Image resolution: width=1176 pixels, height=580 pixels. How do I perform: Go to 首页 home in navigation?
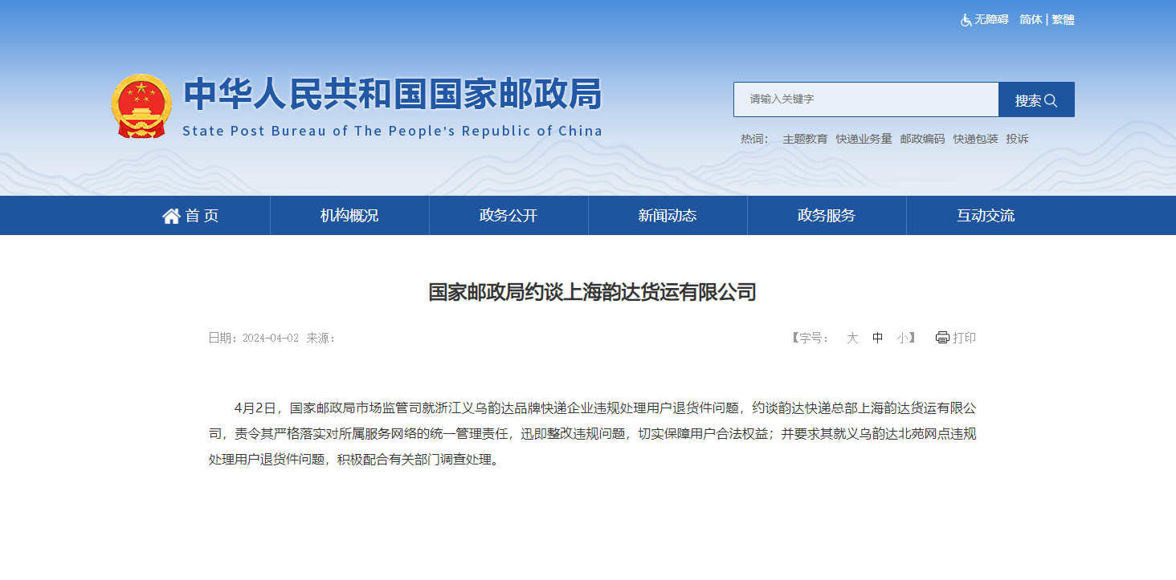pos(190,216)
